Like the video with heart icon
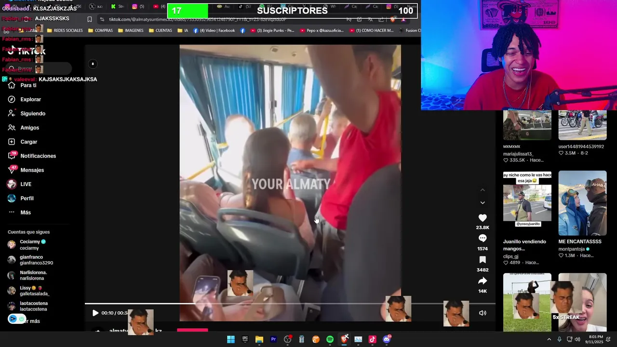Image resolution: width=617 pixels, height=347 pixels. pos(483,218)
